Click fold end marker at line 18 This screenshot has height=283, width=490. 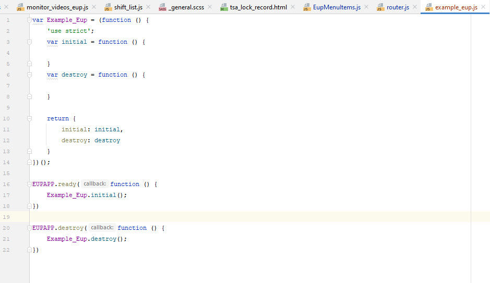coord(29,206)
